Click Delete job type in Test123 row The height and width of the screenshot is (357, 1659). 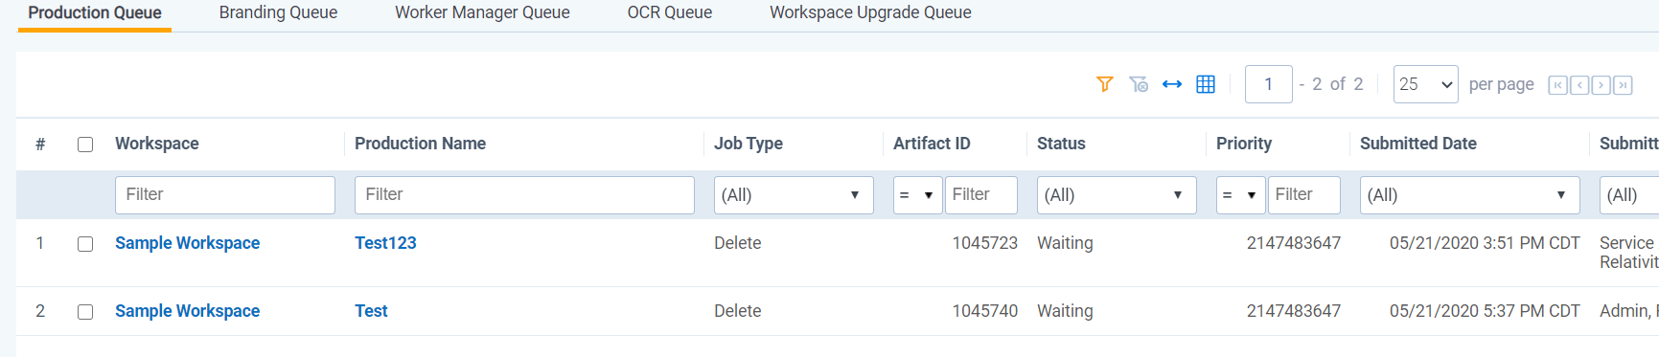tap(738, 243)
